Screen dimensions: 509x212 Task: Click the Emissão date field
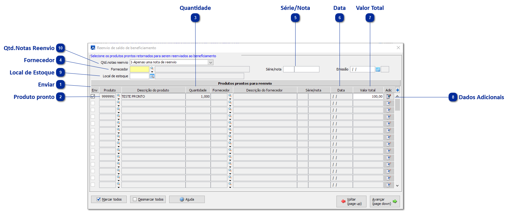pos(362,69)
